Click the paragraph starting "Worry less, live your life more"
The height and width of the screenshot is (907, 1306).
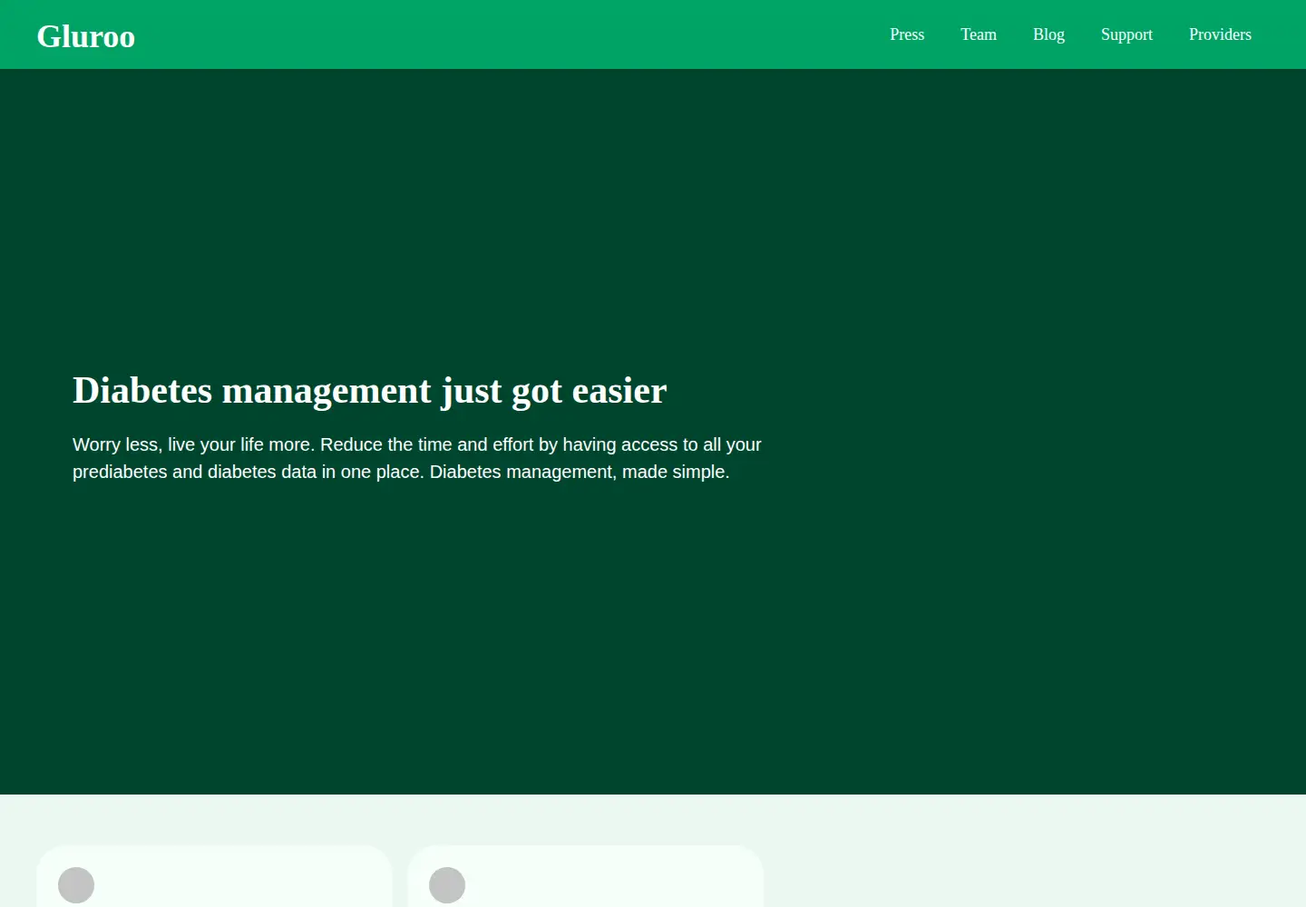(x=417, y=458)
